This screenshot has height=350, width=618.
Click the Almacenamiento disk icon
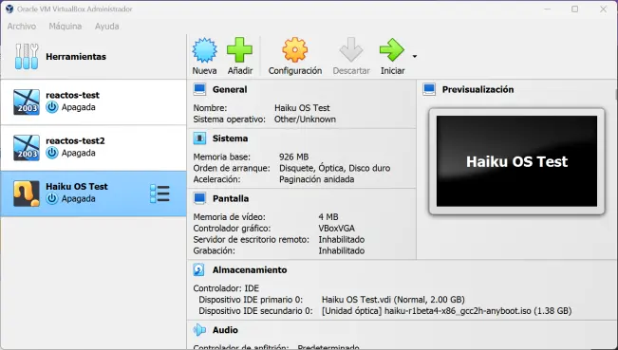click(x=199, y=269)
